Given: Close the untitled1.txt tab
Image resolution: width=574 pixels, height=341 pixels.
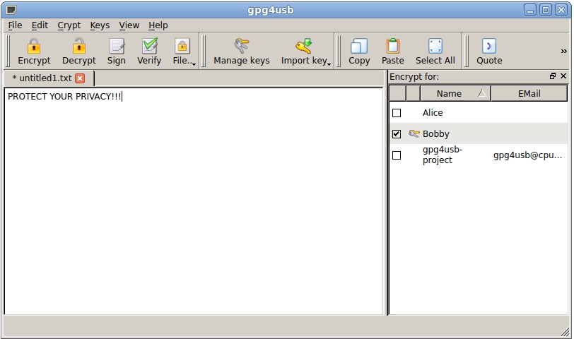Looking at the screenshot, I should coord(80,78).
